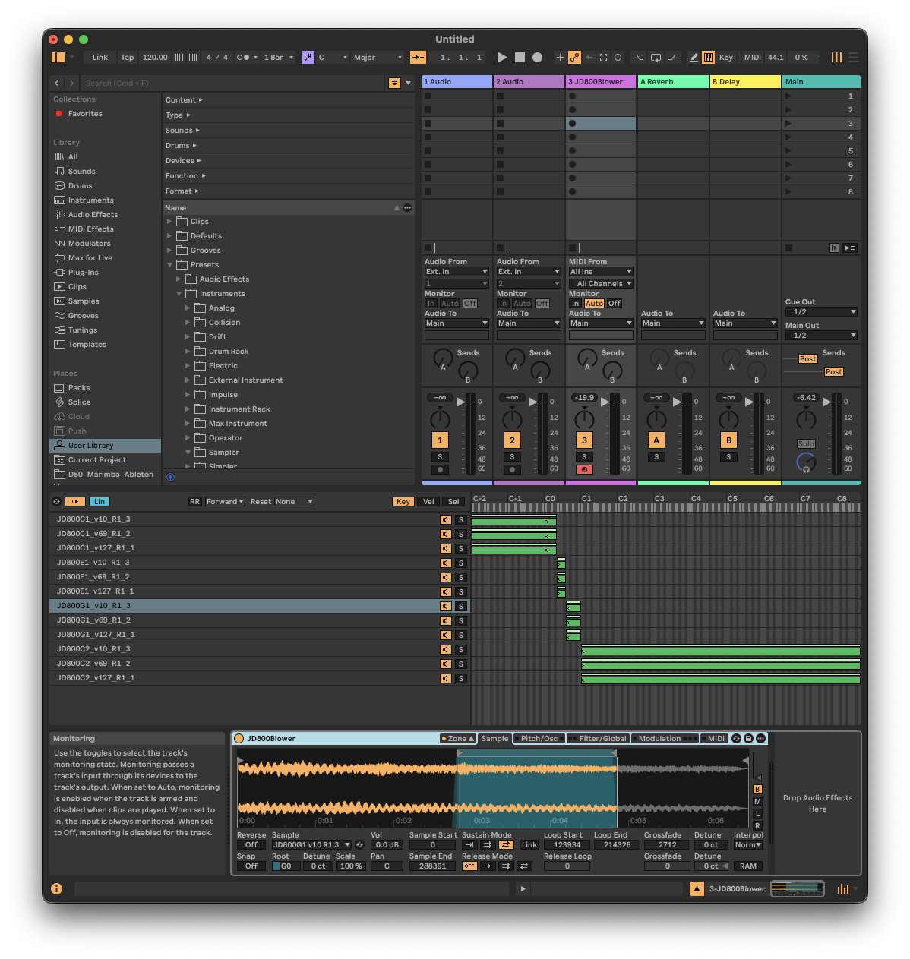This screenshot has height=959, width=910.
Task: Select Loop Forward Sustain Mode
Action: click(x=488, y=844)
